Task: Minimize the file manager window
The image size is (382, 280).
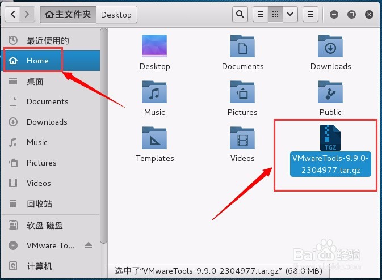Action: (x=334, y=15)
